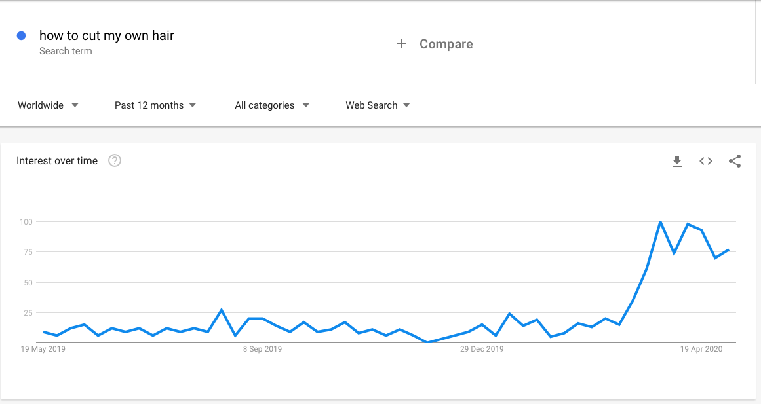Click the 19 May 2019 axis label
The height and width of the screenshot is (404, 761).
[x=43, y=349]
